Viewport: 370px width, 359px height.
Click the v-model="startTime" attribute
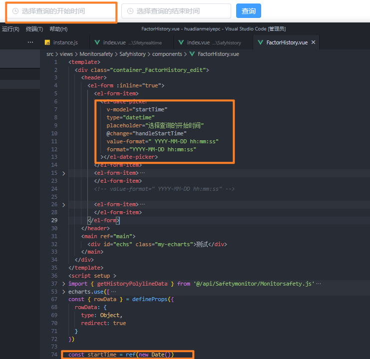click(x=137, y=109)
